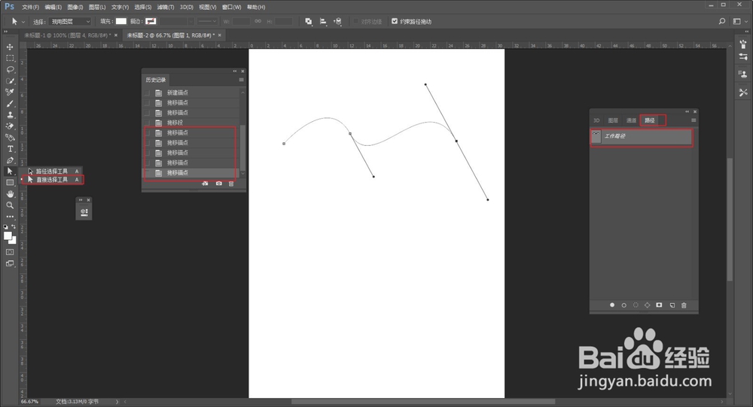The image size is (753, 407).
Task: Delete current history state
Action: [x=231, y=184]
